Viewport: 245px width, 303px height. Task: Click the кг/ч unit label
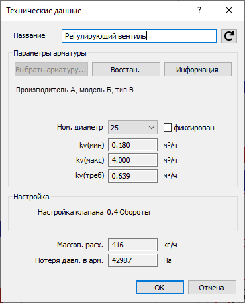(x=170, y=245)
